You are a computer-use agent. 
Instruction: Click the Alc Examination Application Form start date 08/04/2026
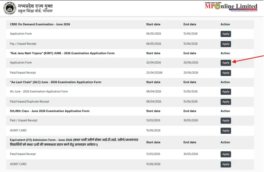[x=154, y=91]
